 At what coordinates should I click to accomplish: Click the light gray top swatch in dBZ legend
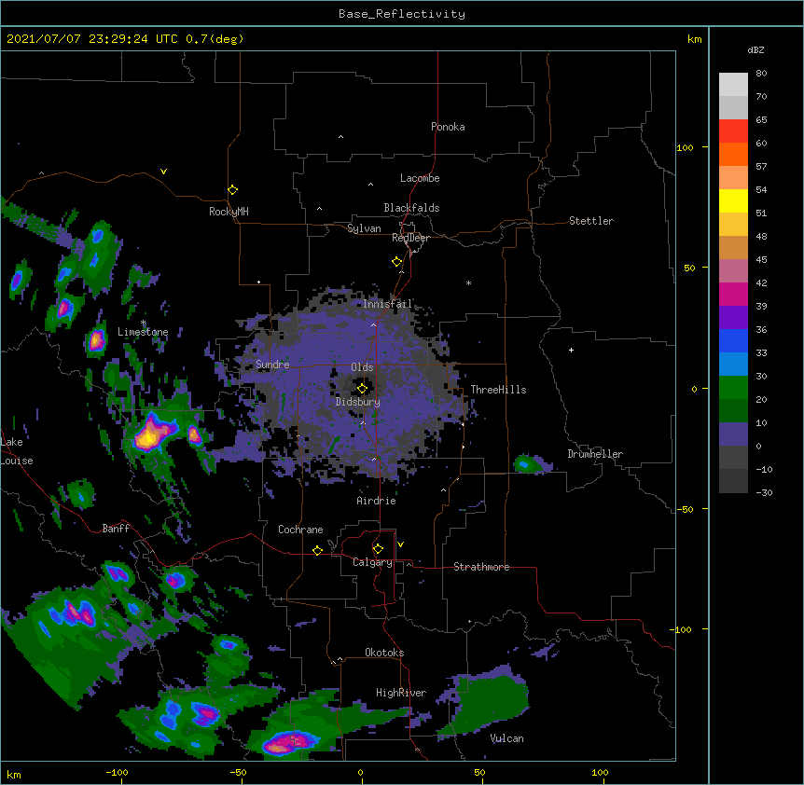point(733,85)
